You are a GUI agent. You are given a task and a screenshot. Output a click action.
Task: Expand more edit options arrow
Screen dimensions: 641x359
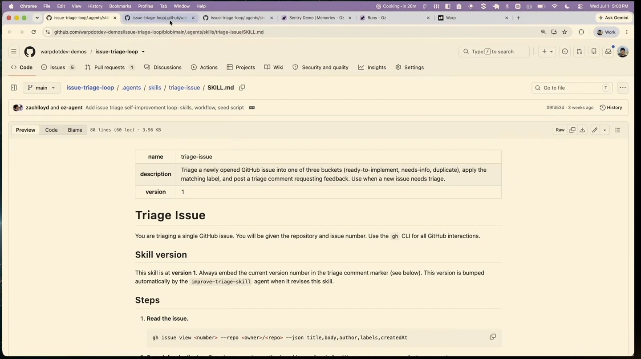tap(604, 130)
